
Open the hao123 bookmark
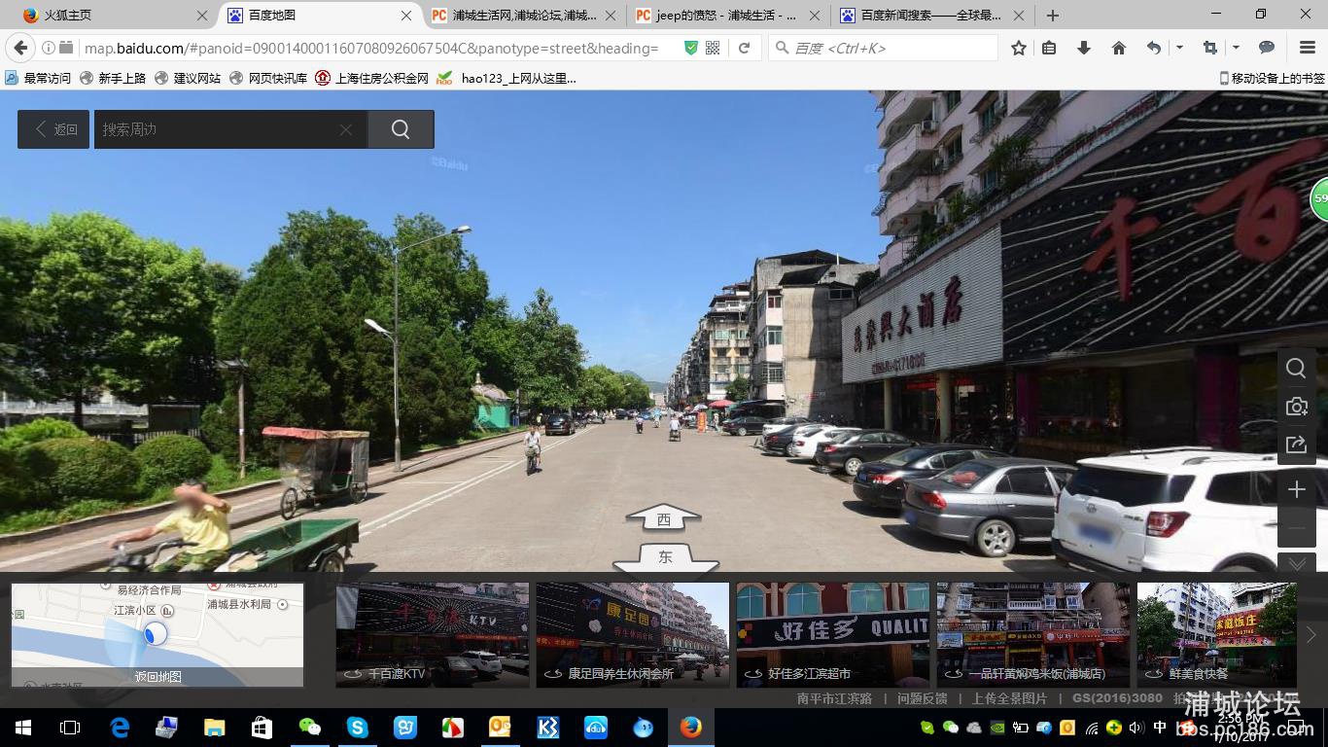507,78
